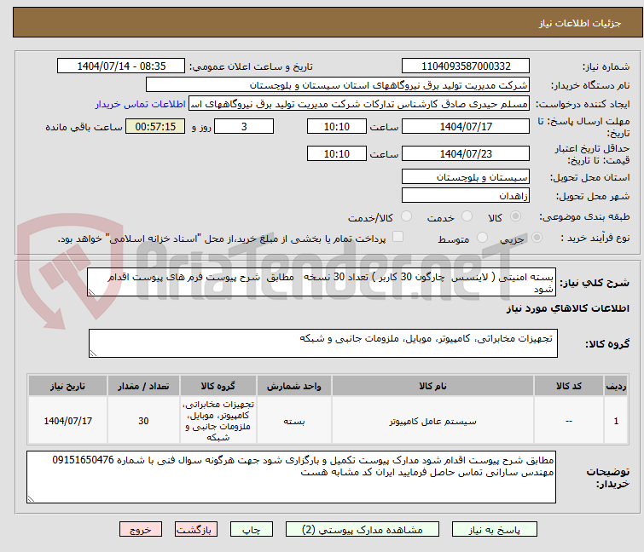Click the table date cell 1404/07/17

point(67,421)
